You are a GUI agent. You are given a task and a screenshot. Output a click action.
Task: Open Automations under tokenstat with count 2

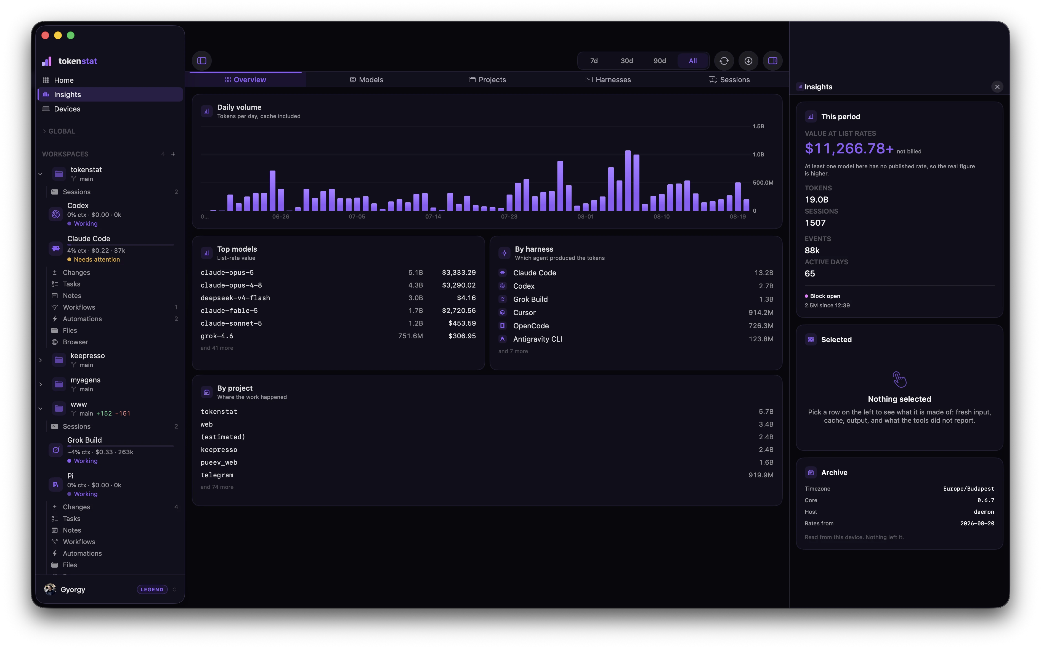coord(114,318)
